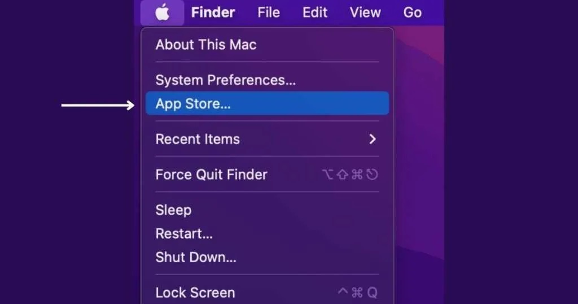The height and width of the screenshot is (304, 578).
Task: Select Shut Down… option
Action: click(267, 257)
